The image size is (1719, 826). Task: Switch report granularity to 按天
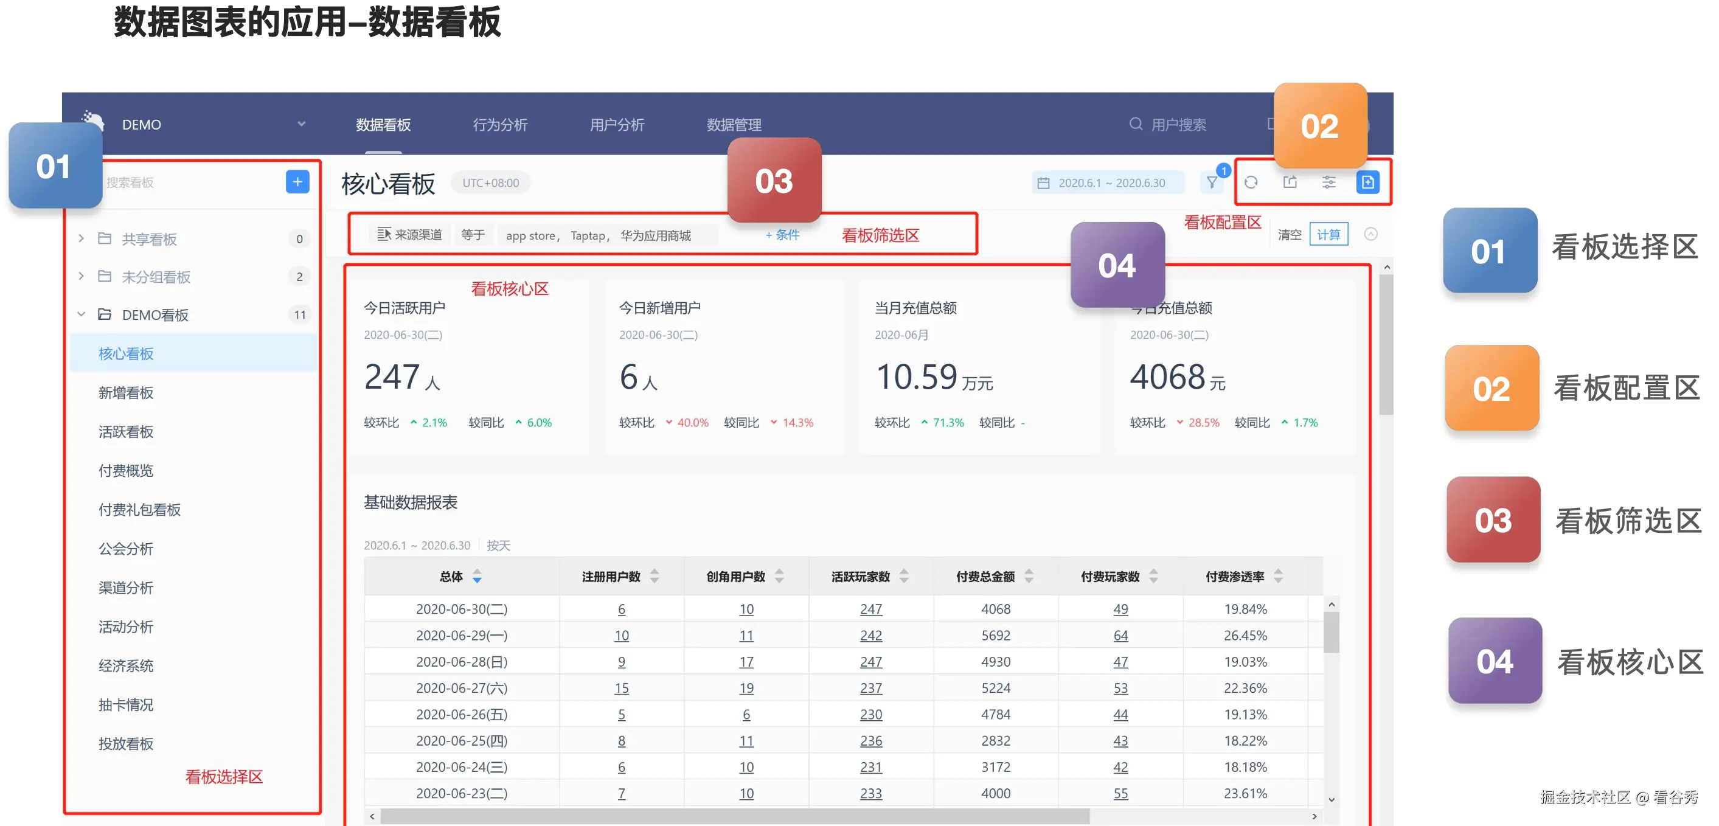(x=498, y=546)
